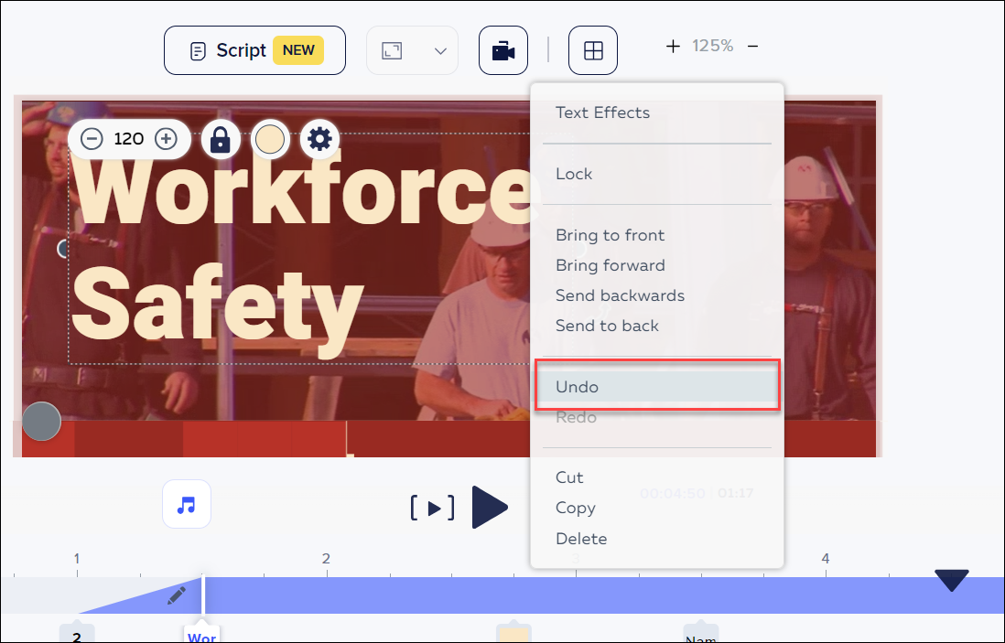
Task: Play the current scene bracket button
Action: pyautogui.click(x=432, y=507)
